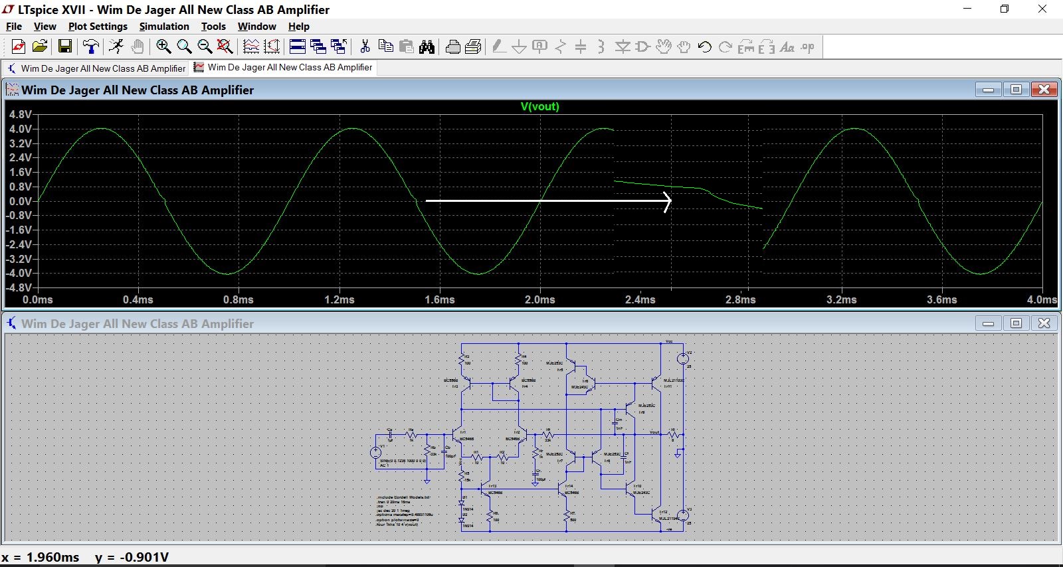
Task: Click the 0.0ms time axis label
Action: pos(38,299)
